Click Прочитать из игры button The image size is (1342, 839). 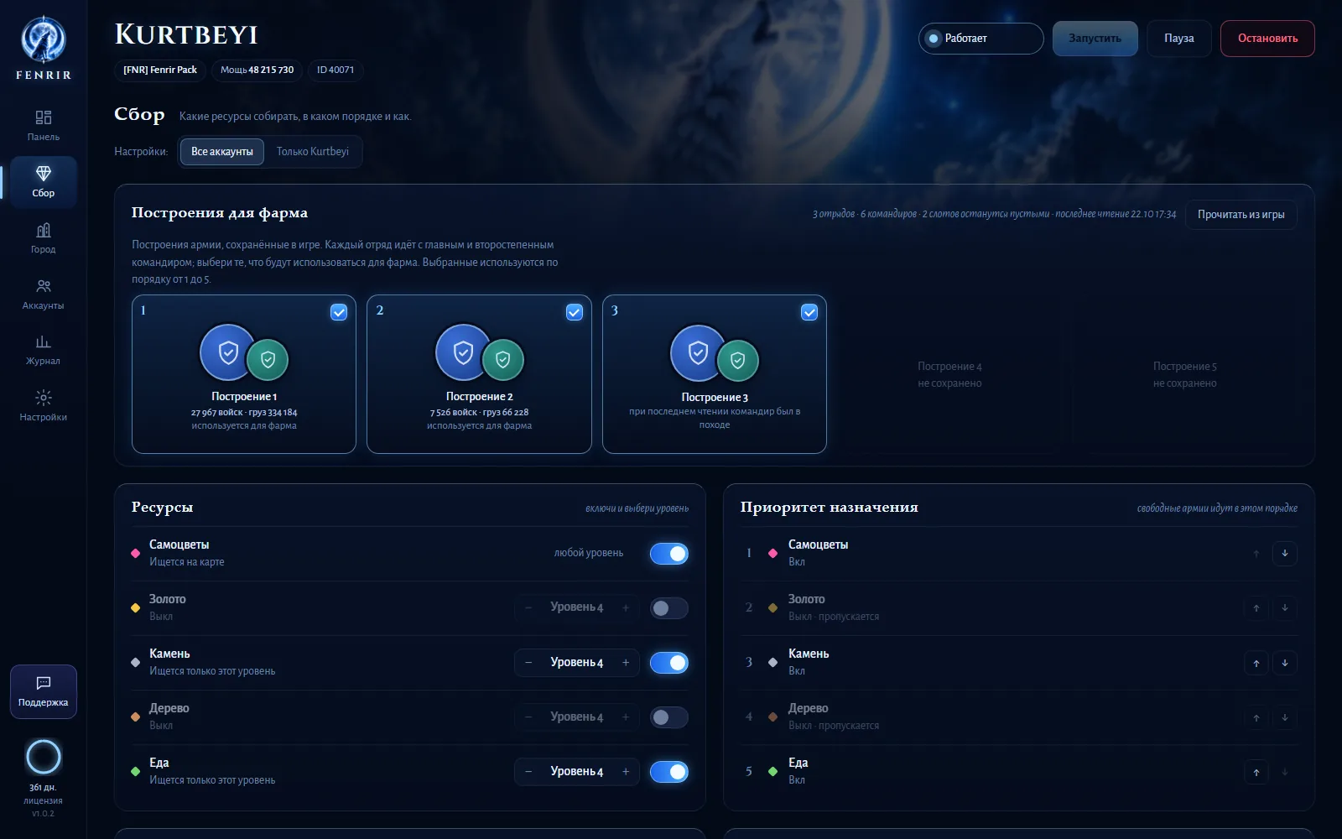point(1241,215)
